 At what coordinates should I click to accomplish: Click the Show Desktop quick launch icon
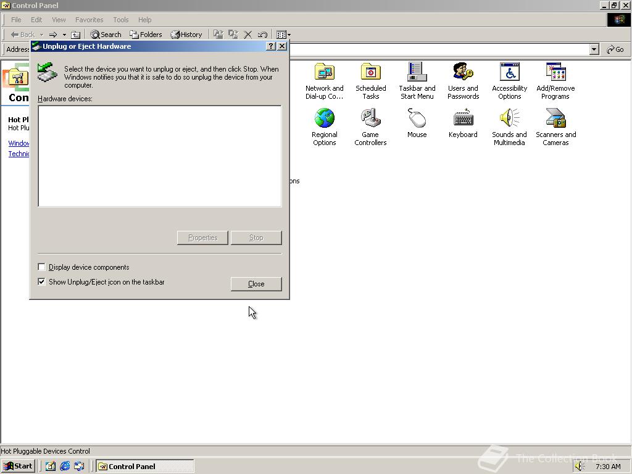(x=51, y=467)
